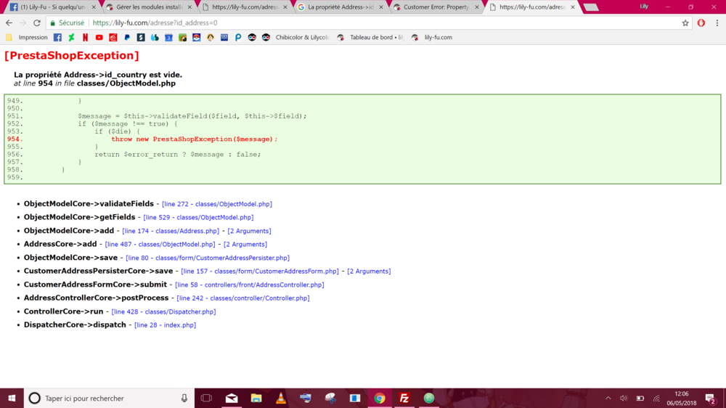Open line 487 classes/ObjectModel.php link
Viewport: 726px width, 408px height.
[160, 245]
